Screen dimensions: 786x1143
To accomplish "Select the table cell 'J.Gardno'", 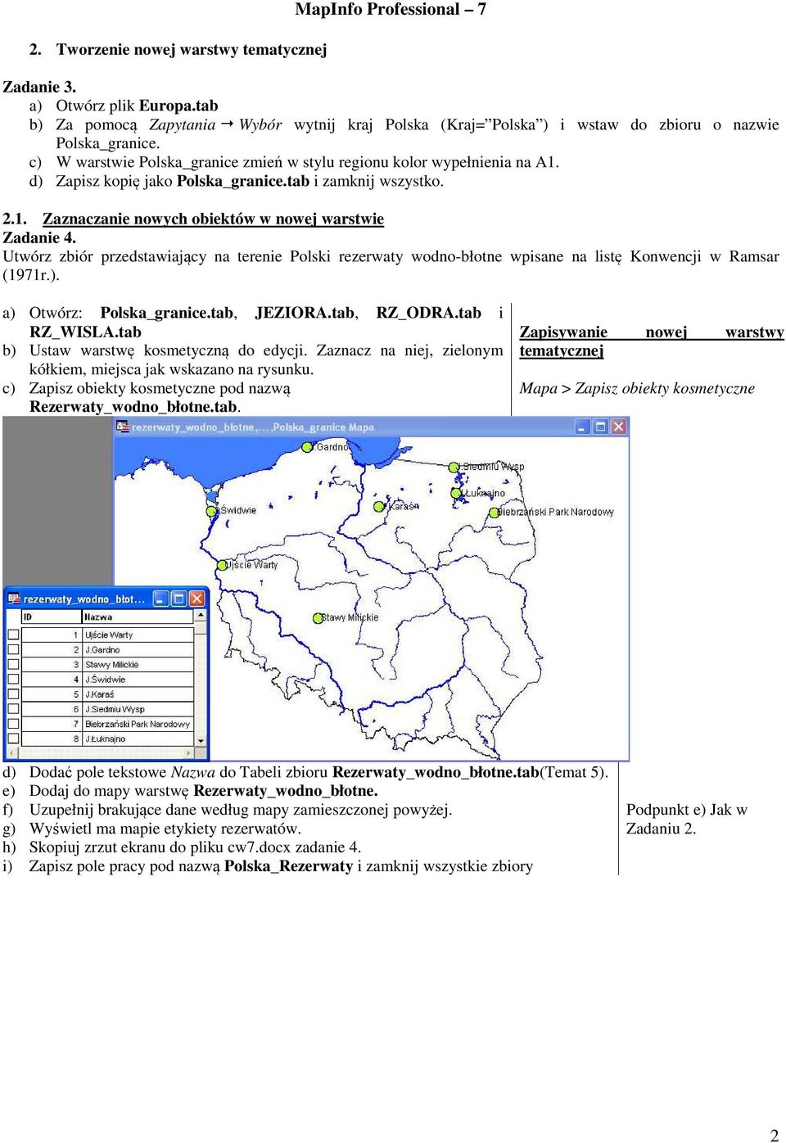I will pyautogui.click(x=138, y=649).
